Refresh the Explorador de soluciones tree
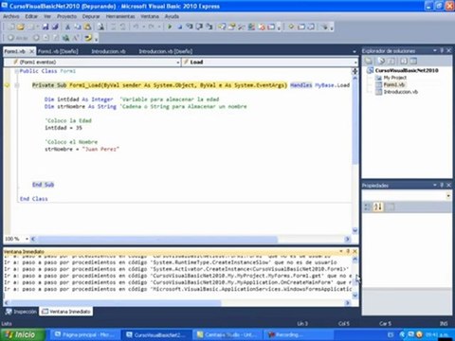This screenshot has width=455, height=341. (391, 61)
